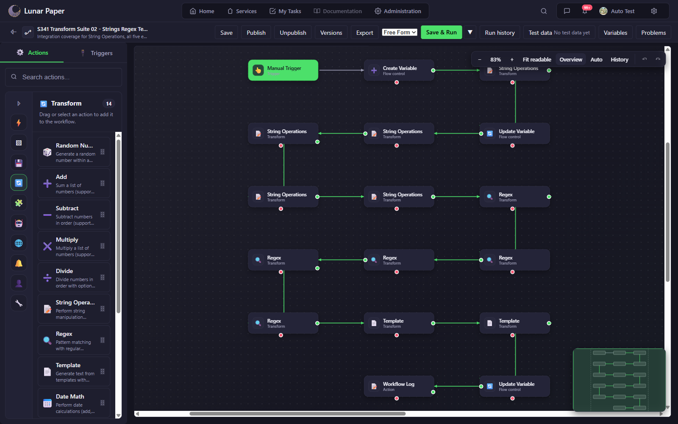678x424 pixels.
Task: Go back using the left arrow icon
Action: [x=13, y=32]
